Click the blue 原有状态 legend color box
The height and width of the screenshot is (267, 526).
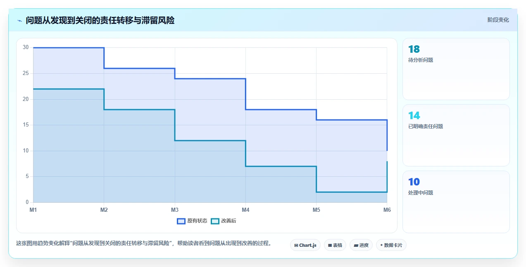[x=181, y=221]
